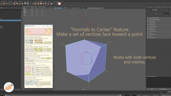Click the grey vertex color paint icon

37,82
